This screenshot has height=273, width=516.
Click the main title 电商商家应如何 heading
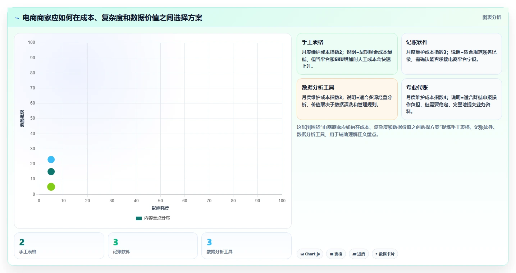click(x=112, y=18)
